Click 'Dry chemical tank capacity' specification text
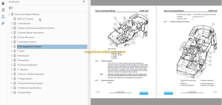222x105 pixels. pos(184,14)
